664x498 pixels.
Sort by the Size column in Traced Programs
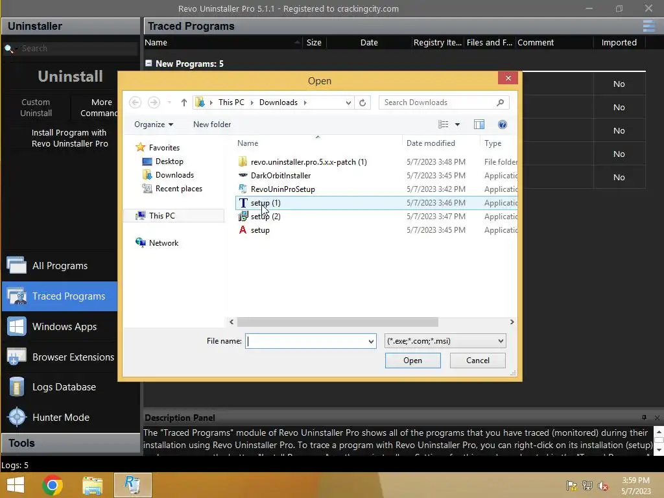(x=314, y=42)
